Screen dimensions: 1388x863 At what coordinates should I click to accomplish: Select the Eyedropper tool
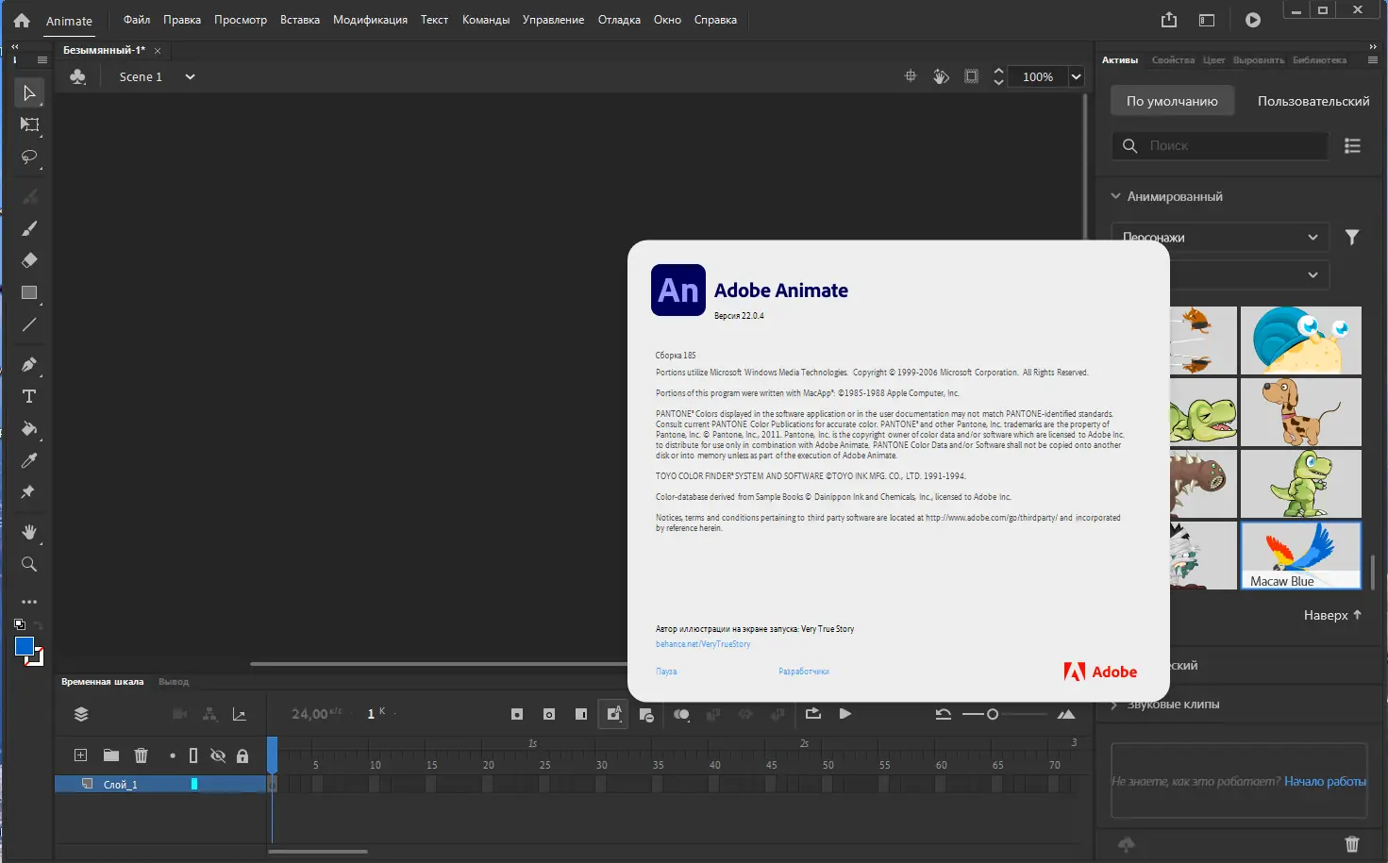28,459
